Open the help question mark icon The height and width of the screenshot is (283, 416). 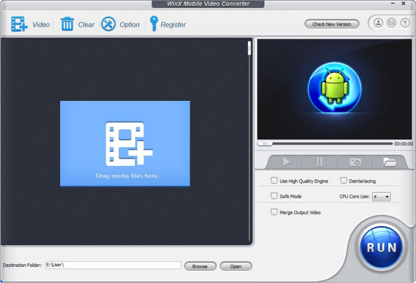tap(405, 23)
